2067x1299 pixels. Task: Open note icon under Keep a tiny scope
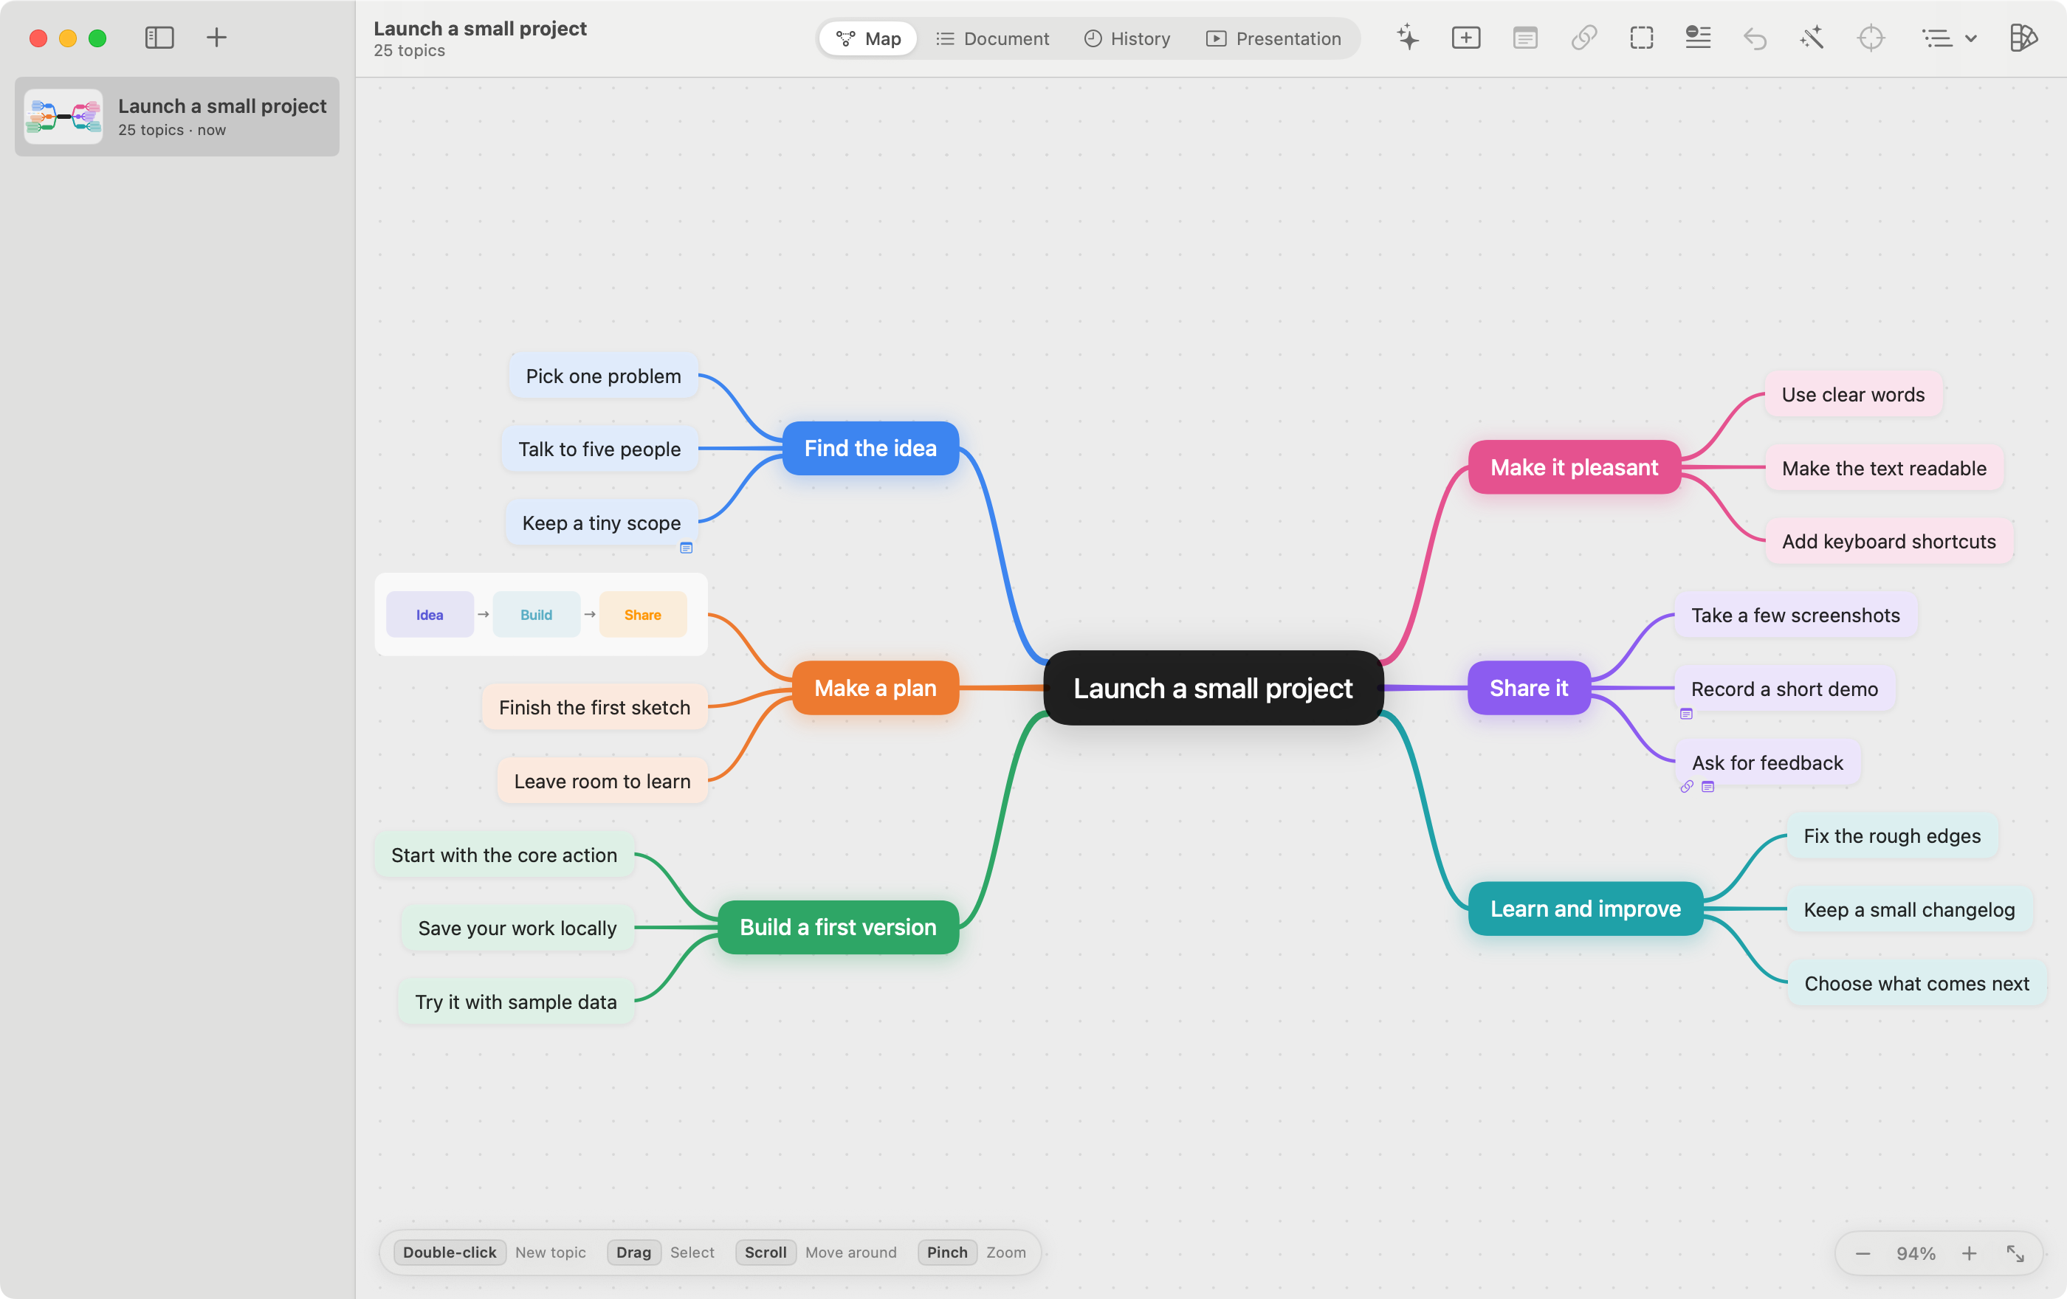coord(686,548)
